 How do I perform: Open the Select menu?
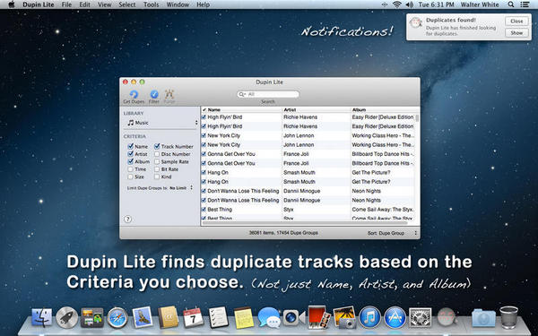pyautogui.click(x=127, y=4)
